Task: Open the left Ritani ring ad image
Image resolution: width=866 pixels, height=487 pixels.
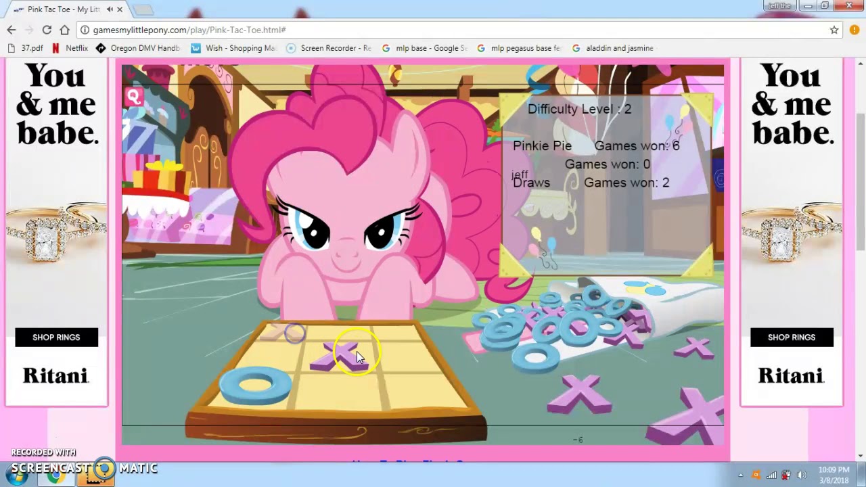Action: tap(56, 234)
